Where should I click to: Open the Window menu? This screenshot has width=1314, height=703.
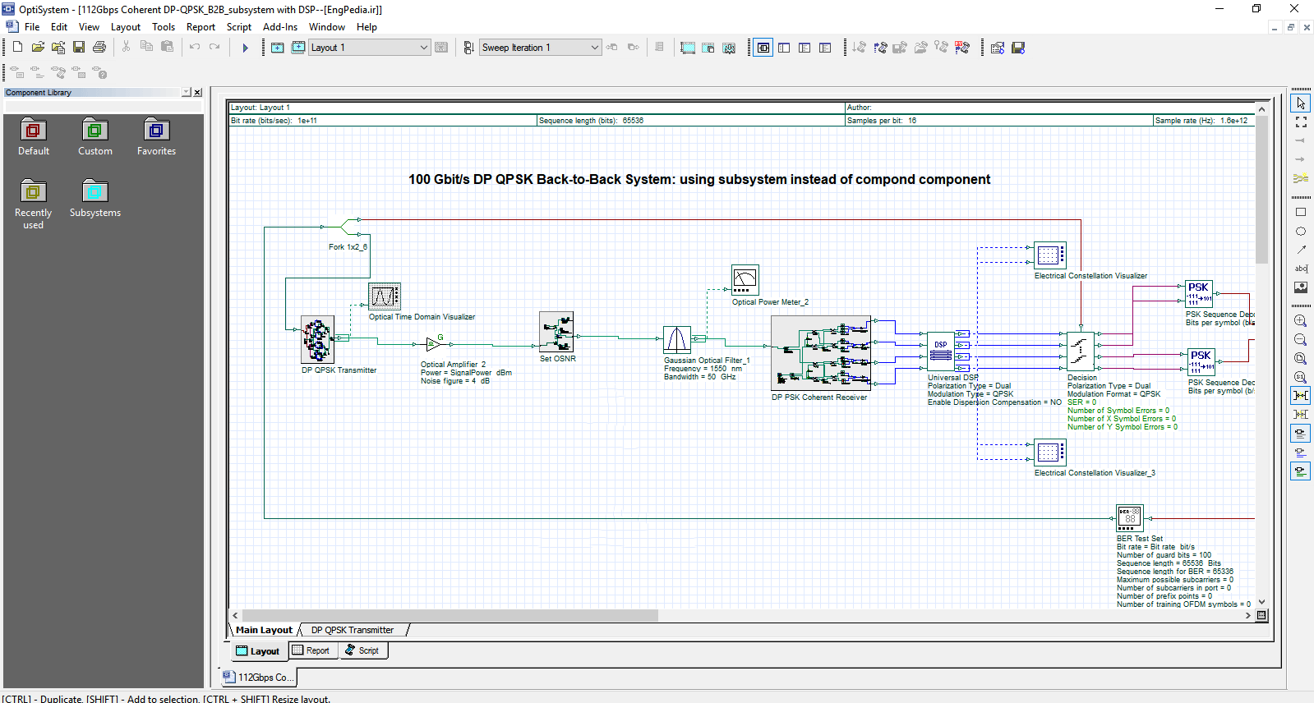(327, 27)
